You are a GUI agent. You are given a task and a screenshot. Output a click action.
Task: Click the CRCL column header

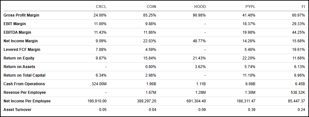101,7
